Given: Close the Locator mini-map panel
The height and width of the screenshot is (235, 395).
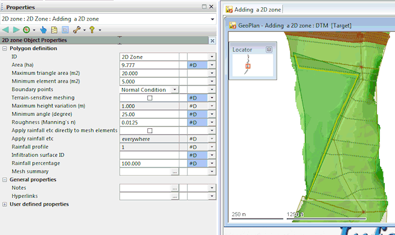Looking at the screenshot, I should 269,49.
